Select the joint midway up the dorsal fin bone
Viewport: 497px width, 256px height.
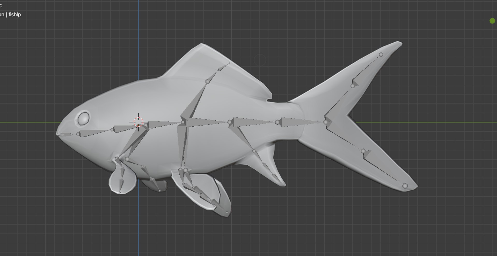point(207,82)
